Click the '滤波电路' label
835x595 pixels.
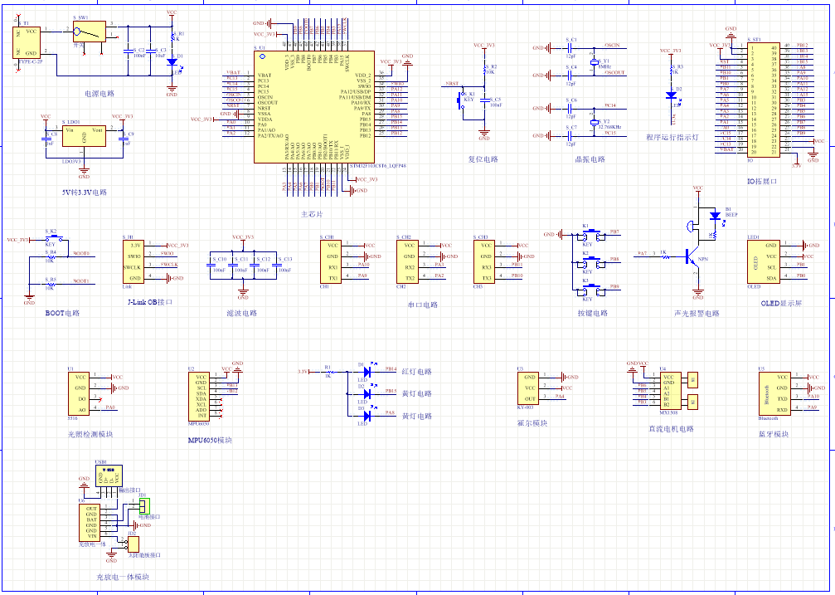pos(242,313)
